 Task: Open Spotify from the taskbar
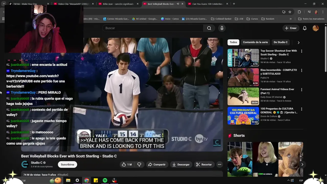click(x=105, y=180)
